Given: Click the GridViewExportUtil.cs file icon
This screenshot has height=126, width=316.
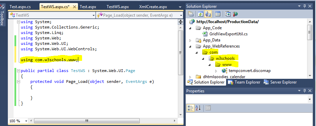Looking at the screenshot, I should 205,34.
